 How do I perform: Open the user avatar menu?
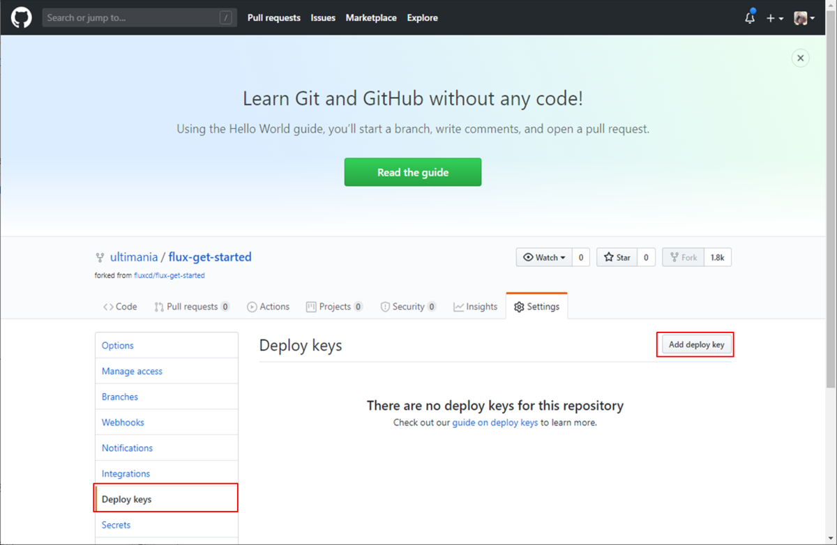click(804, 18)
